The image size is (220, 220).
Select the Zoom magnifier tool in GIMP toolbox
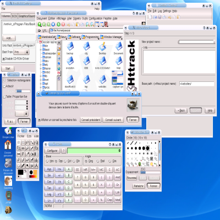pos(28,148)
